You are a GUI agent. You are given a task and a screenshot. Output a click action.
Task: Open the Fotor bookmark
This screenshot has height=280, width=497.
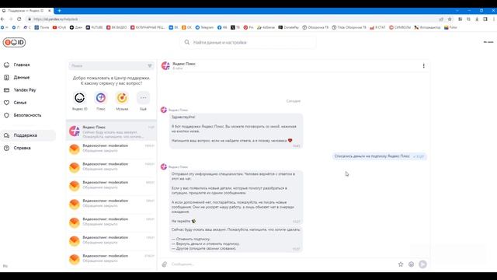450,28
